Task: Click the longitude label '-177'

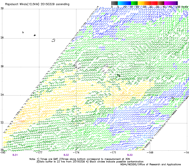Action: point(39,152)
